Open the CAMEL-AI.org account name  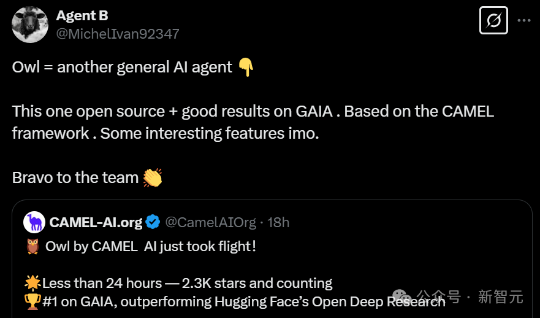point(96,222)
